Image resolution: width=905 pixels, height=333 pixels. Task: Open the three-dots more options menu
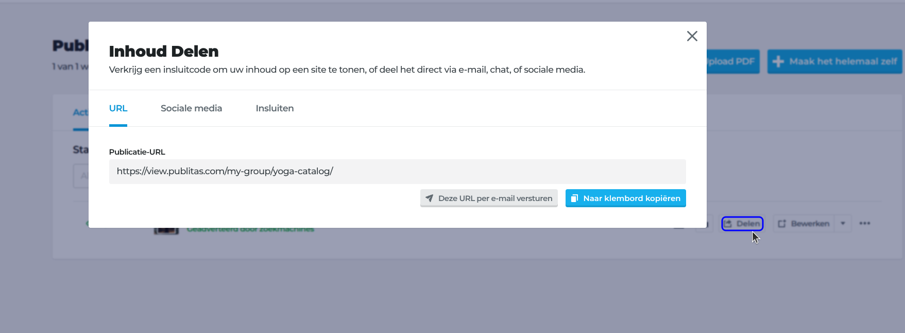click(x=864, y=224)
